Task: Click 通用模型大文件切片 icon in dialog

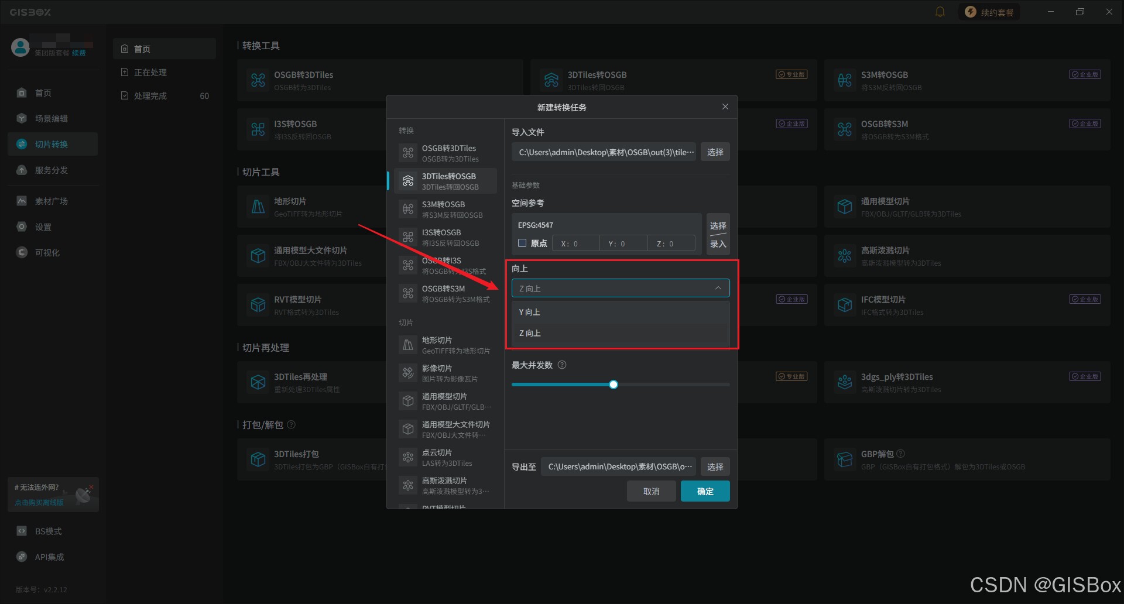Action: pos(408,429)
